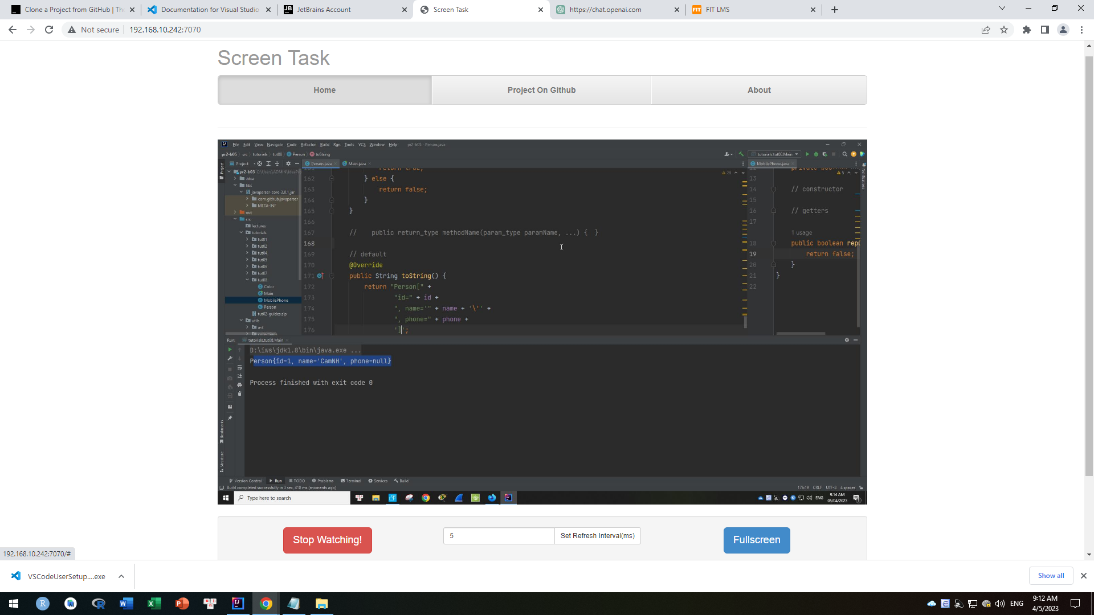The image size is (1094, 615).
Task: Click the Set Refresh Interval(ms) button
Action: point(597,536)
